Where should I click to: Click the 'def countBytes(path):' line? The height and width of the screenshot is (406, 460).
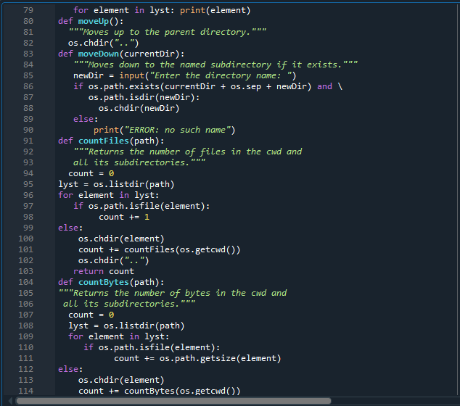point(111,282)
